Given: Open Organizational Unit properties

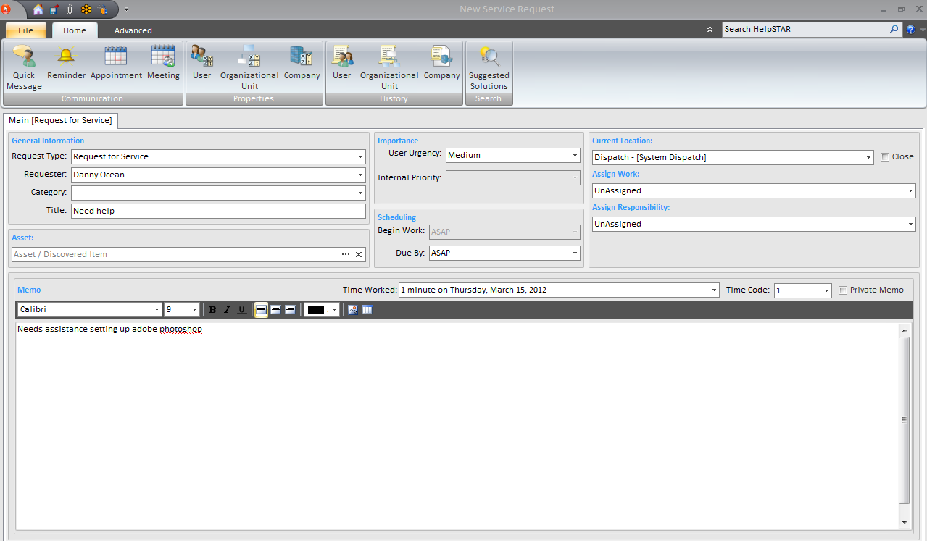Looking at the screenshot, I should click(249, 68).
